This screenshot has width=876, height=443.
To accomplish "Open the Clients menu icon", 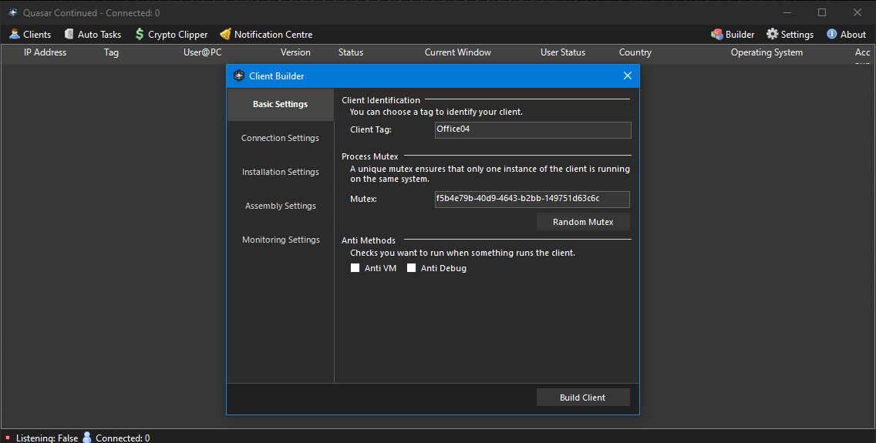I will click(x=15, y=34).
